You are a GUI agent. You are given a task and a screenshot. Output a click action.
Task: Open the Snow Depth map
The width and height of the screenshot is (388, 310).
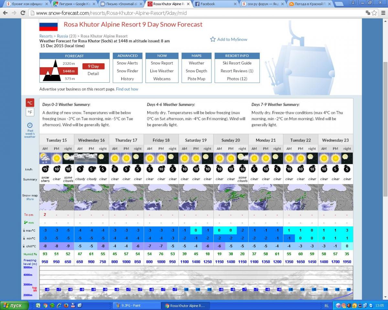(197, 71)
